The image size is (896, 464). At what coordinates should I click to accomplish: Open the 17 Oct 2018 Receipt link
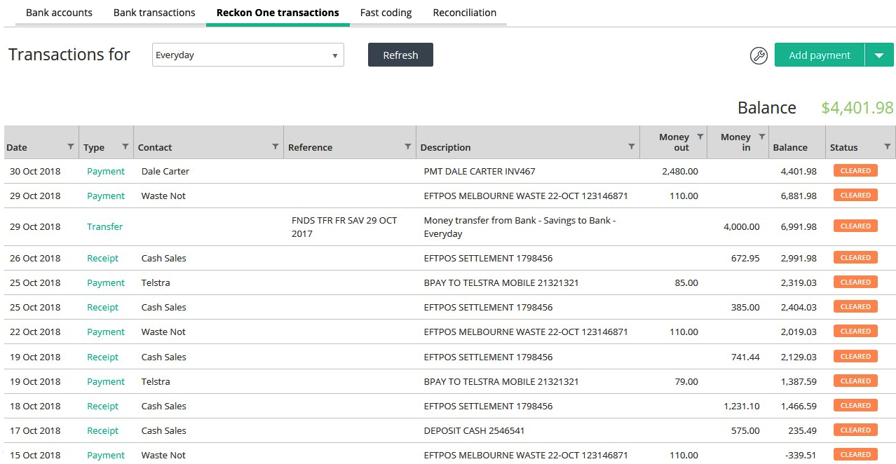pyautogui.click(x=102, y=430)
